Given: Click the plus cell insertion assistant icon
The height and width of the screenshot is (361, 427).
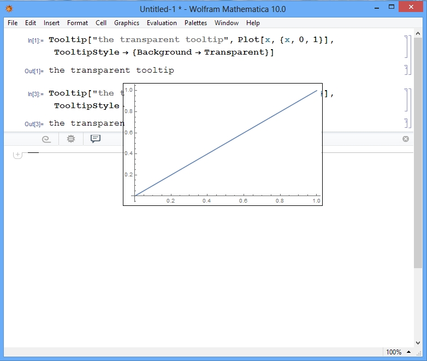Looking at the screenshot, I should 17,155.
